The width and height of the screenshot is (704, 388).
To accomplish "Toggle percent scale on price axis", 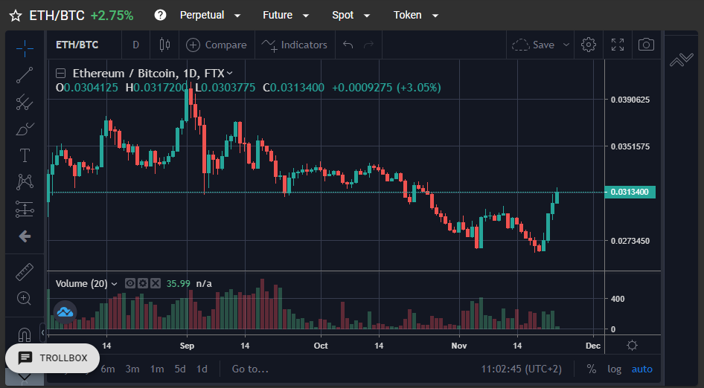I will pyautogui.click(x=592, y=369).
